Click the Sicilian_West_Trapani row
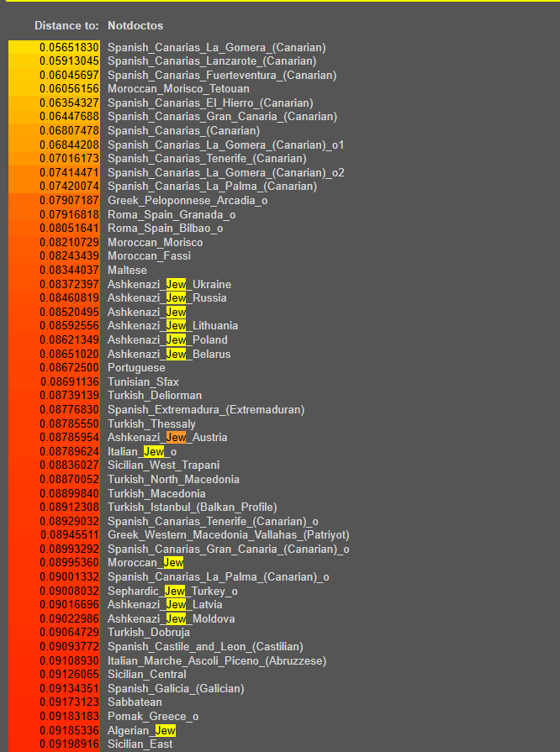 164,465
